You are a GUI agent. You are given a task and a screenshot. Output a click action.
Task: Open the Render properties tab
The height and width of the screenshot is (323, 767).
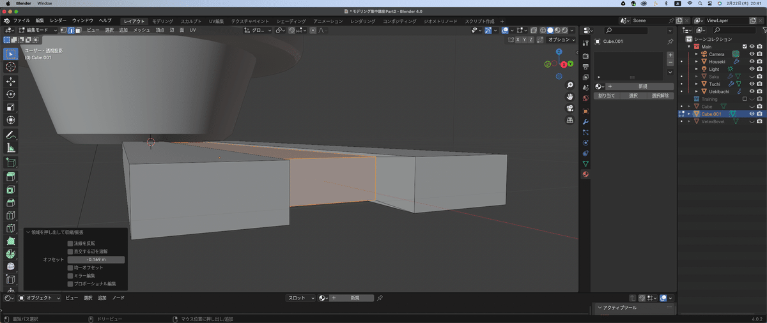pyautogui.click(x=585, y=56)
